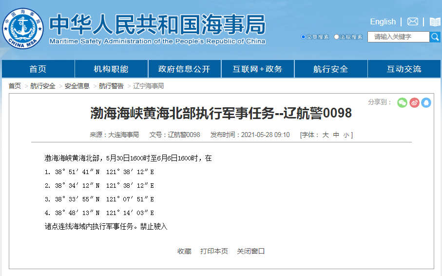Click the 分享到 label
This screenshot has height=276, width=442.
380,102
